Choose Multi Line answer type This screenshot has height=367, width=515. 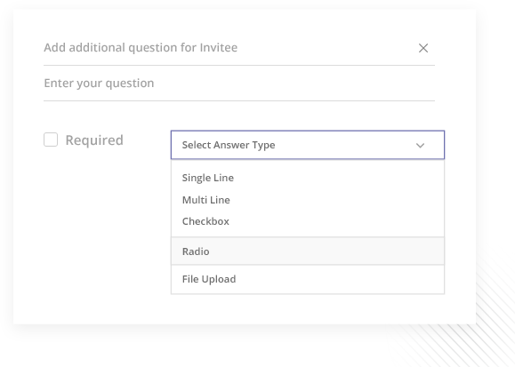(x=308, y=200)
